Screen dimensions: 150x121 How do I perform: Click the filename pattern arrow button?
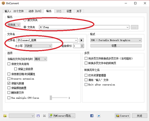tap(81, 40)
